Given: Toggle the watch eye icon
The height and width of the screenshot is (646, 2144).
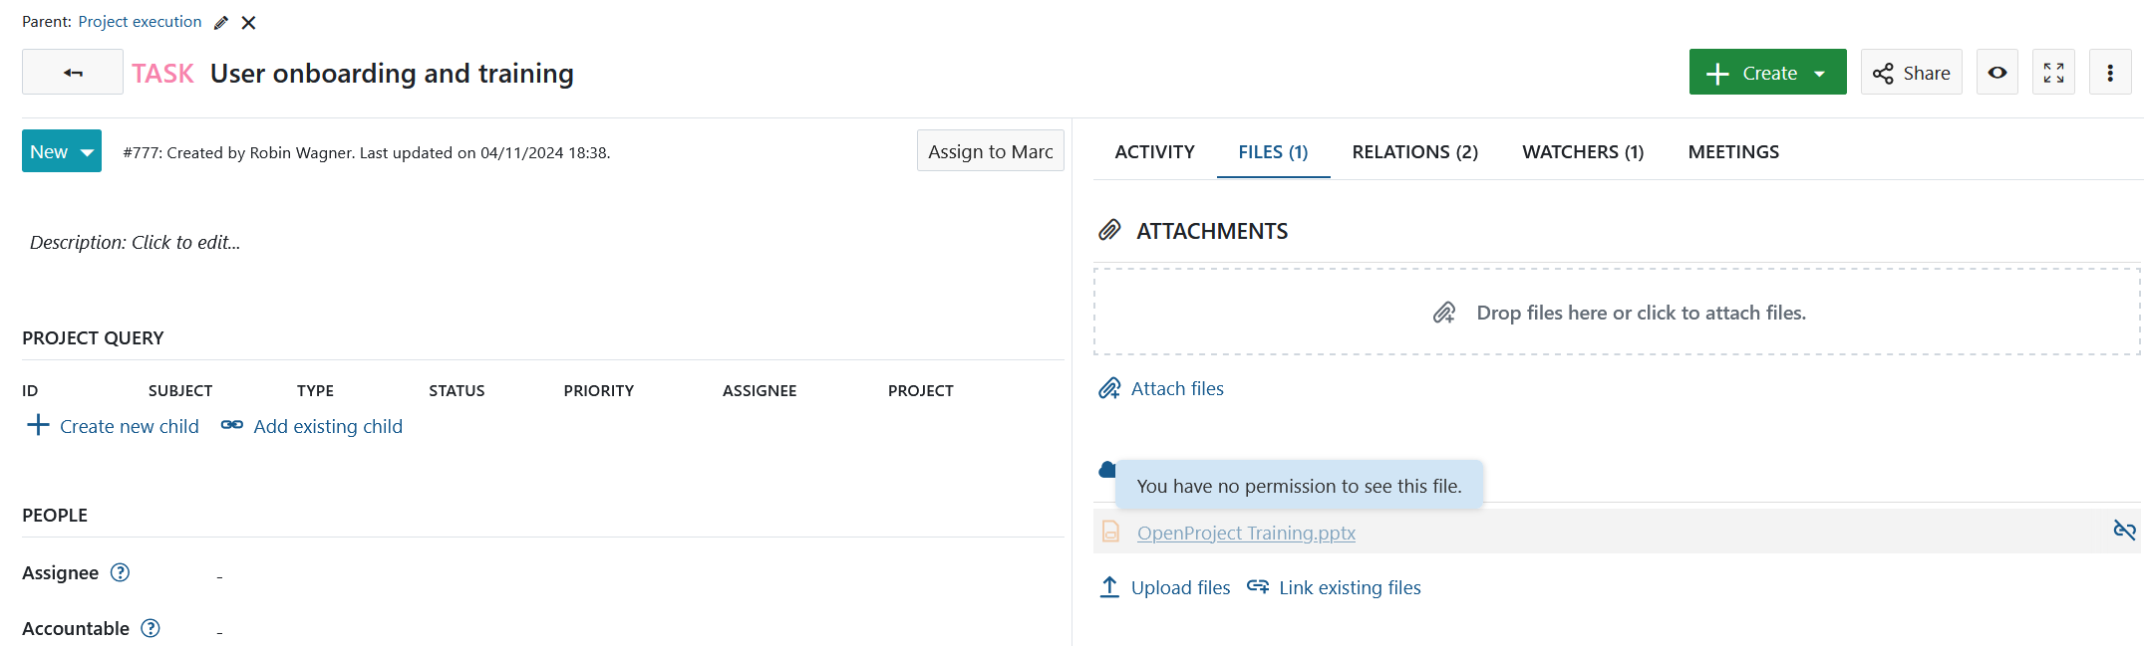Looking at the screenshot, I should (1997, 73).
